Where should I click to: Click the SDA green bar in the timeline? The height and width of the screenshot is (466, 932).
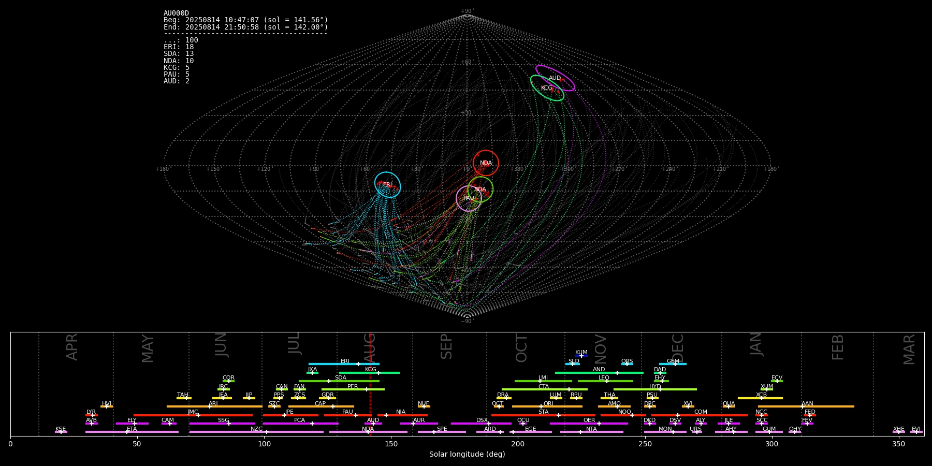coord(339,381)
